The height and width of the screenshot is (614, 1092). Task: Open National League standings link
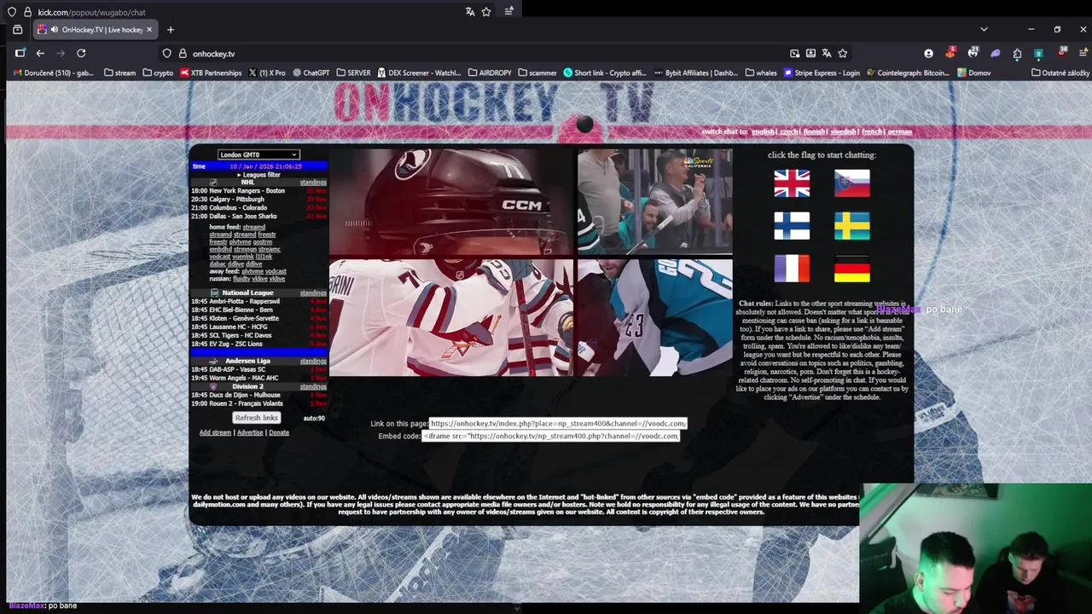pos(313,293)
